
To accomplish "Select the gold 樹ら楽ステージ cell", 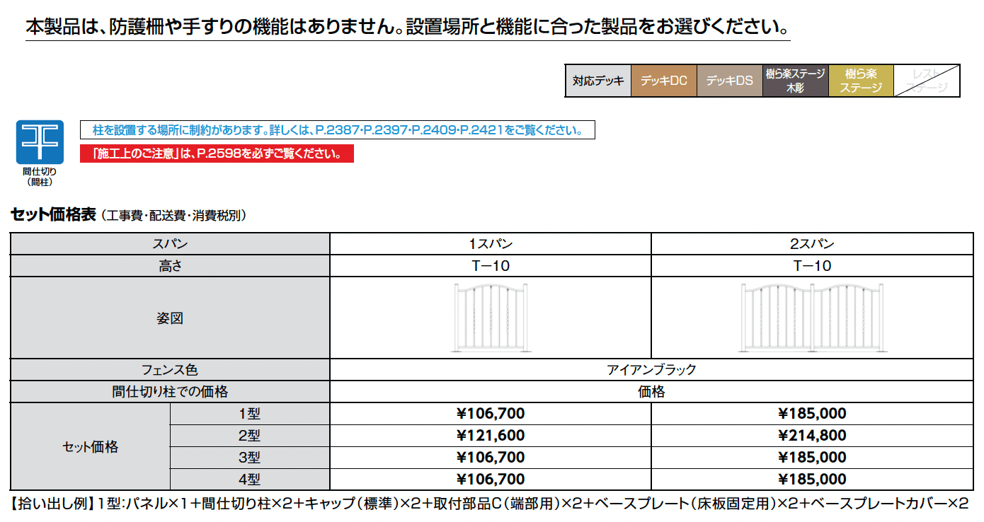I will point(861,80).
